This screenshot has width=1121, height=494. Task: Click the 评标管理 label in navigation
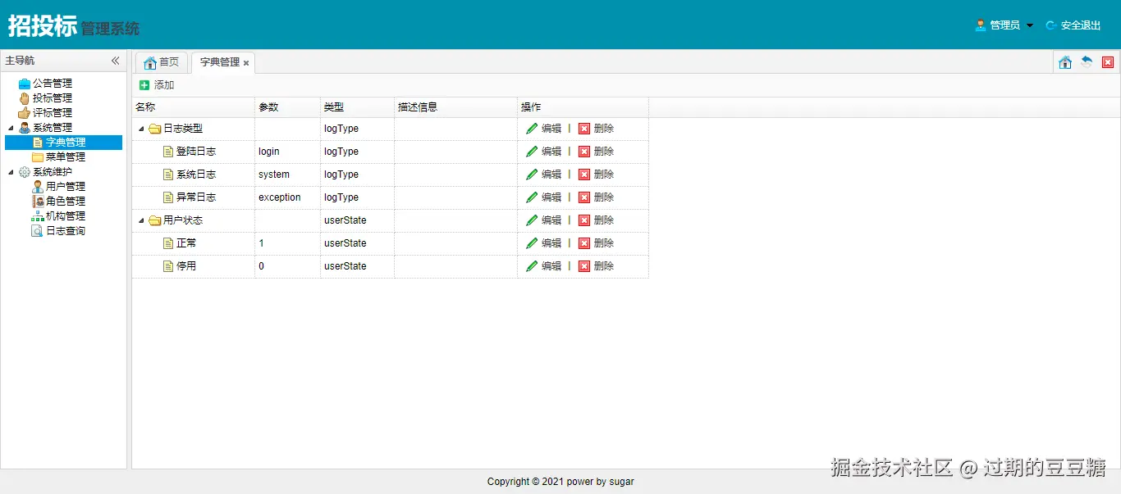click(53, 113)
